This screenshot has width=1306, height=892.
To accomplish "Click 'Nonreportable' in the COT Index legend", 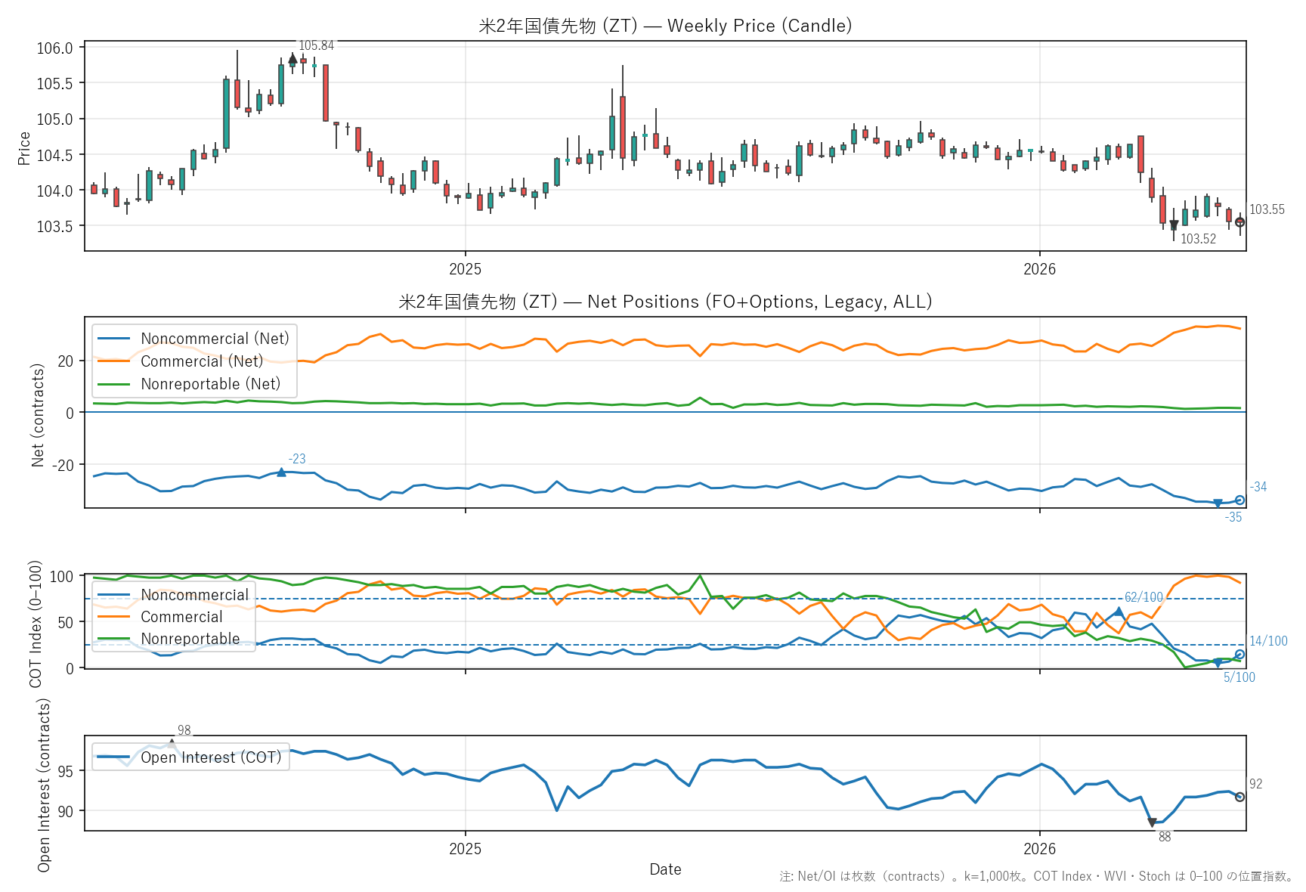I will (190, 639).
